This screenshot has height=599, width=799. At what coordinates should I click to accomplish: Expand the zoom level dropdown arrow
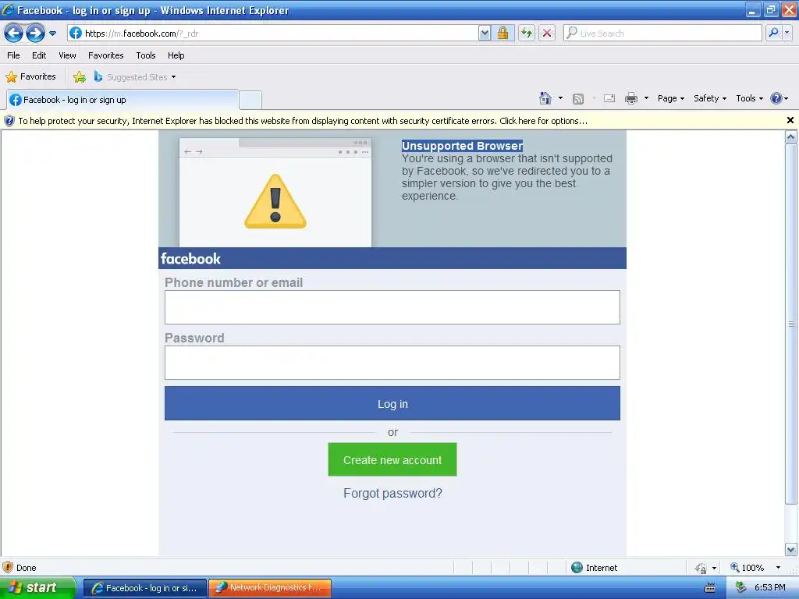778,568
